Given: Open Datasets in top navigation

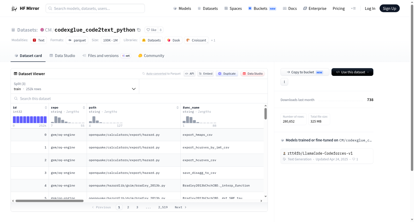Looking at the screenshot, I should (208, 9).
